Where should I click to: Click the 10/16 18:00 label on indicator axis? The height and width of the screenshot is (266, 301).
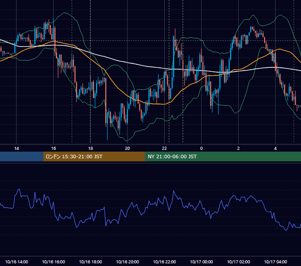[x=90, y=262]
